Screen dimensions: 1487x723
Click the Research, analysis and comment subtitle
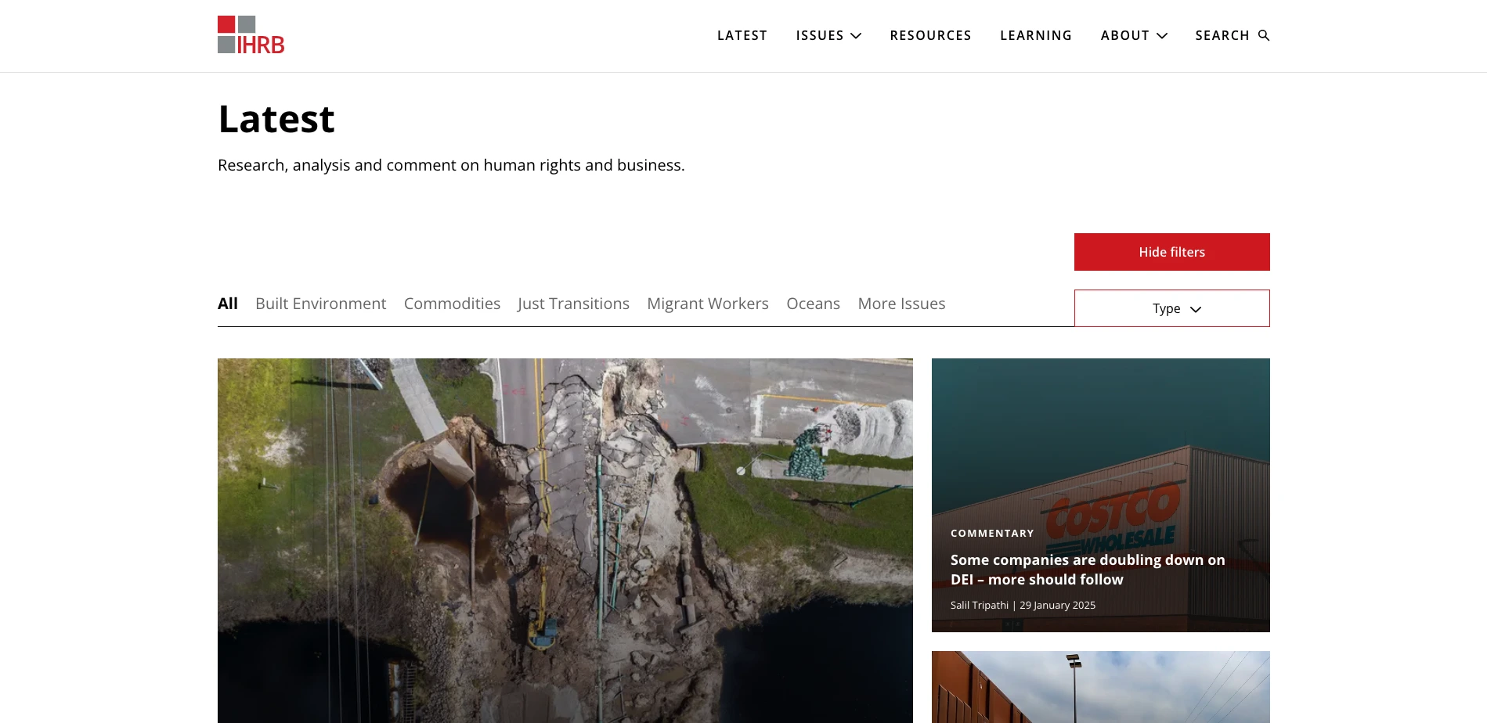pos(451,165)
